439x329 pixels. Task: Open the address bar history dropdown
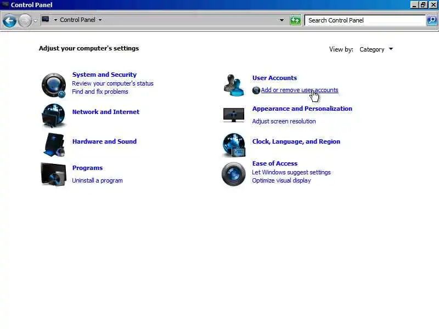[x=282, y=20]
